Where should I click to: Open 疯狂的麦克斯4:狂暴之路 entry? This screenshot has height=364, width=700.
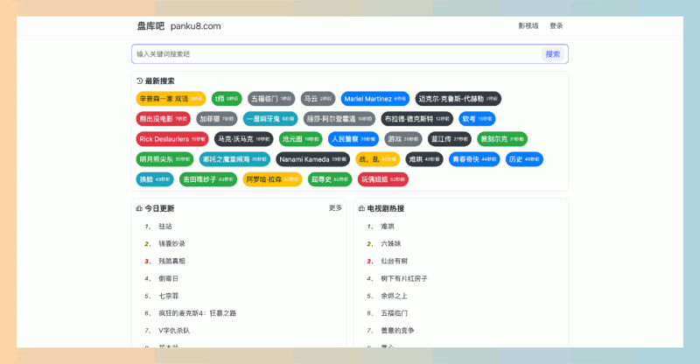198,313
